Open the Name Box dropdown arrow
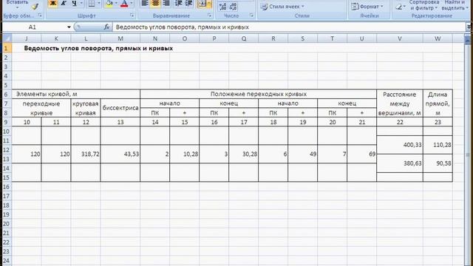The height and width of the screenshot is (266, 473). [x=69, y=27]
